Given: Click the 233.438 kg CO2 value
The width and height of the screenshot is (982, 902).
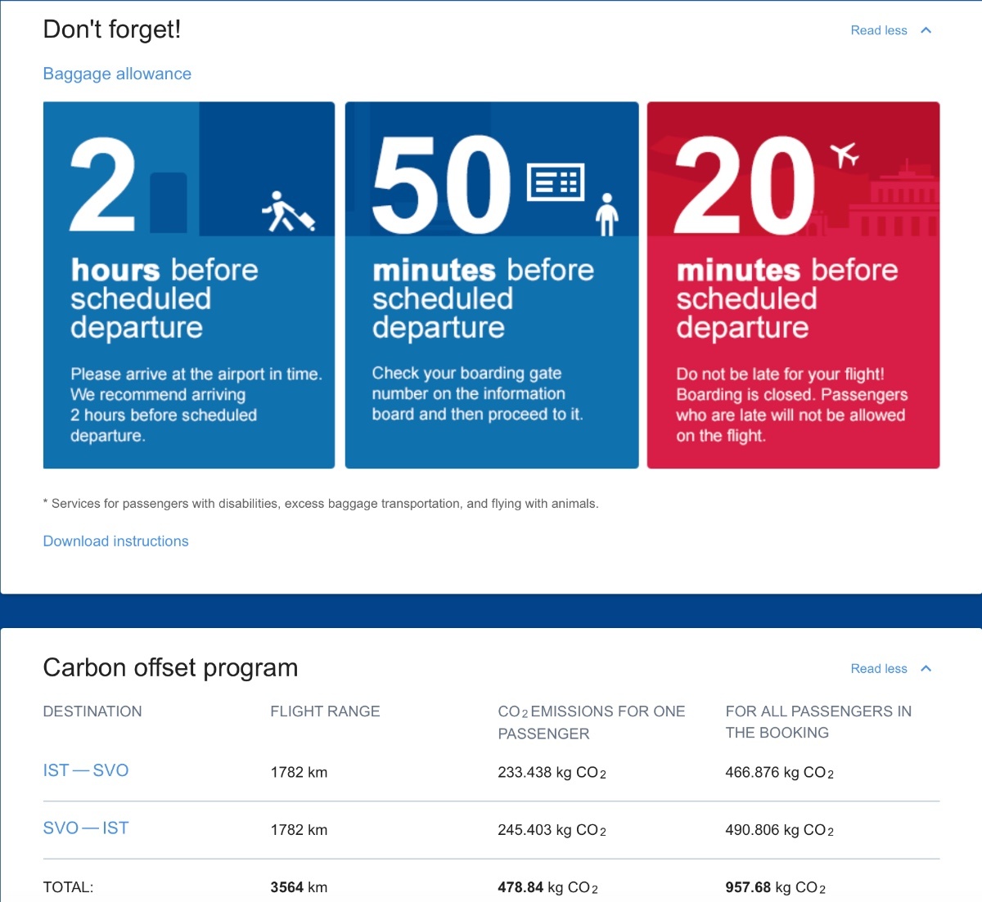Looking at the screenshot, I should (552, 773).
